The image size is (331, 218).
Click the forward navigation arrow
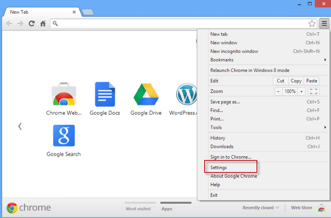click(20, 23)
